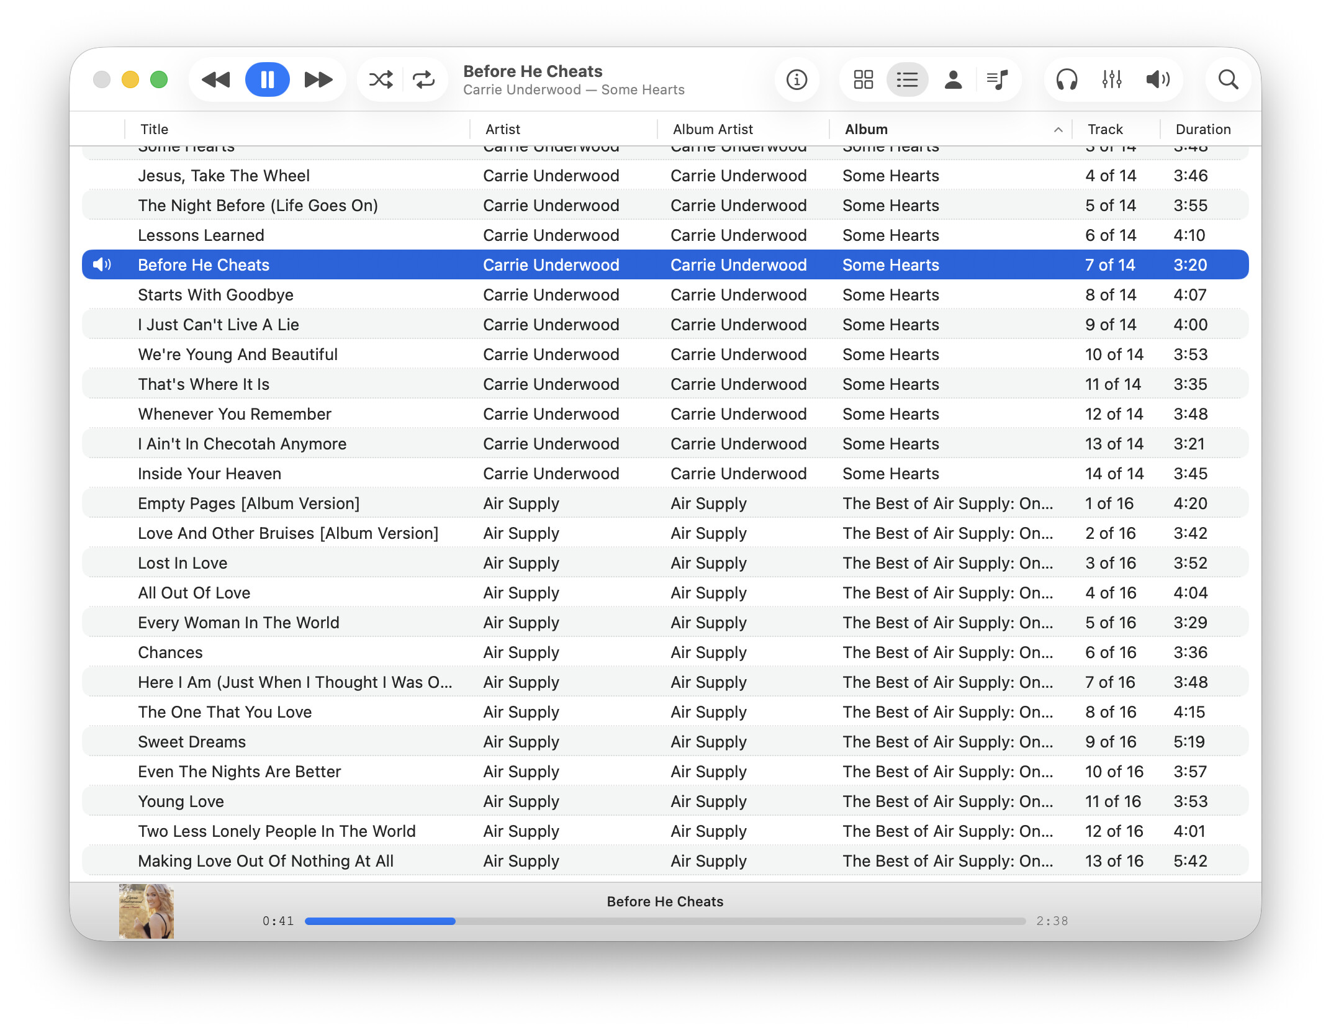The width and height of the screenshot is (1331, 1033).
Task: Open the equalizer controls
Action: point(1112,79)
